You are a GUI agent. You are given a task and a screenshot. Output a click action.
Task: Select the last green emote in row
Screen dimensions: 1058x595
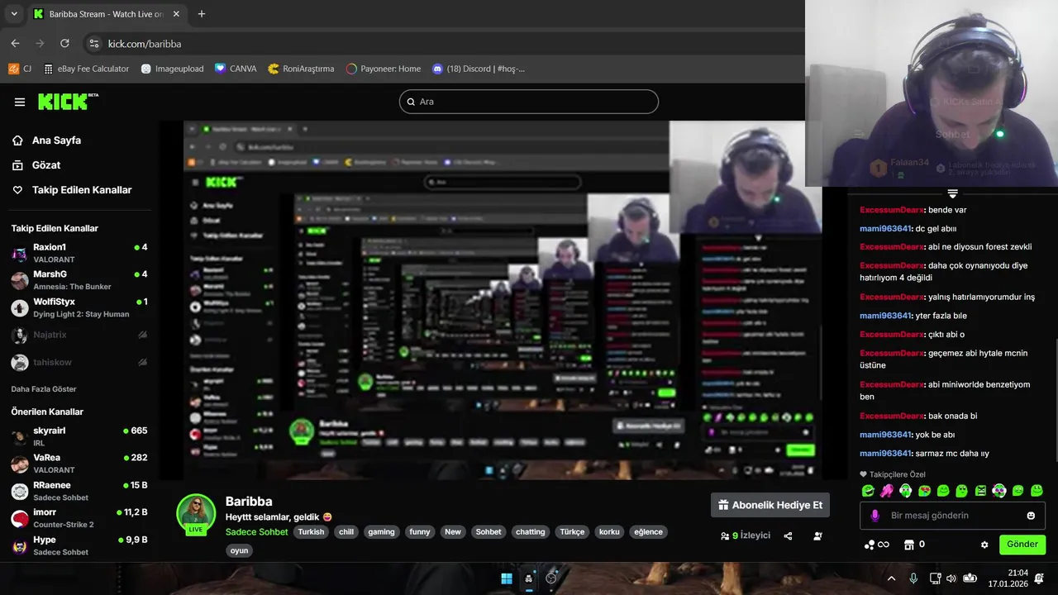pos(1037,491)
